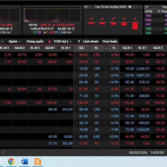Select PNC in the HOSE top list

149,20
